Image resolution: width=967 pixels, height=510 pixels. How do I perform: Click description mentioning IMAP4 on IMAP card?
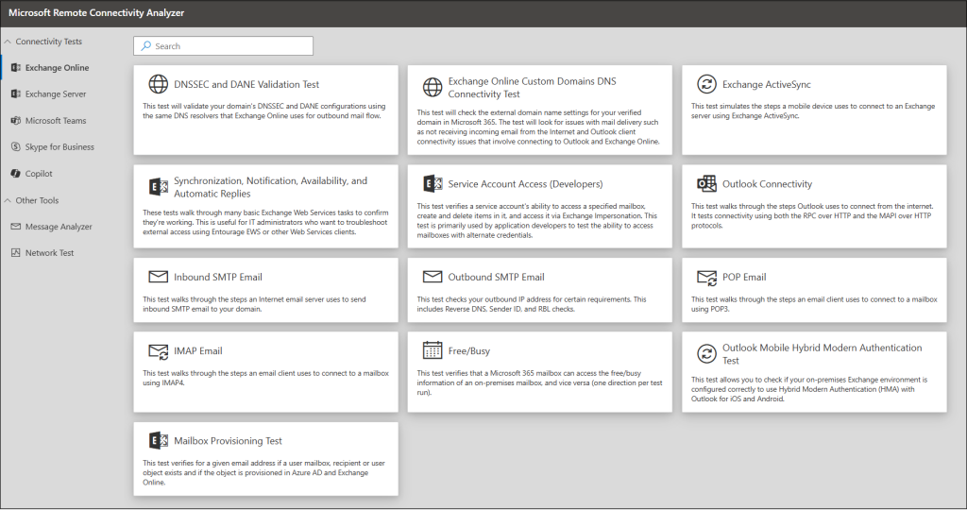coord(265,378)
